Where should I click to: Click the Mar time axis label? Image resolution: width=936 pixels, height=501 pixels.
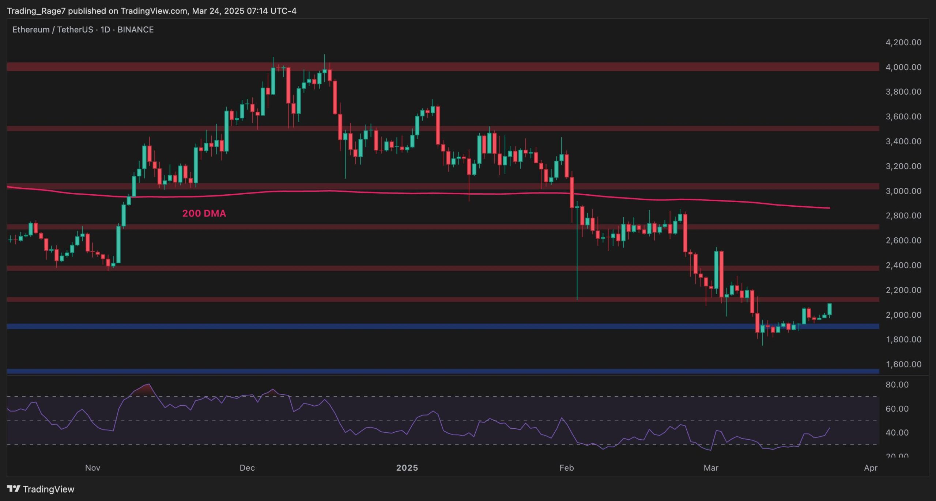711,468
